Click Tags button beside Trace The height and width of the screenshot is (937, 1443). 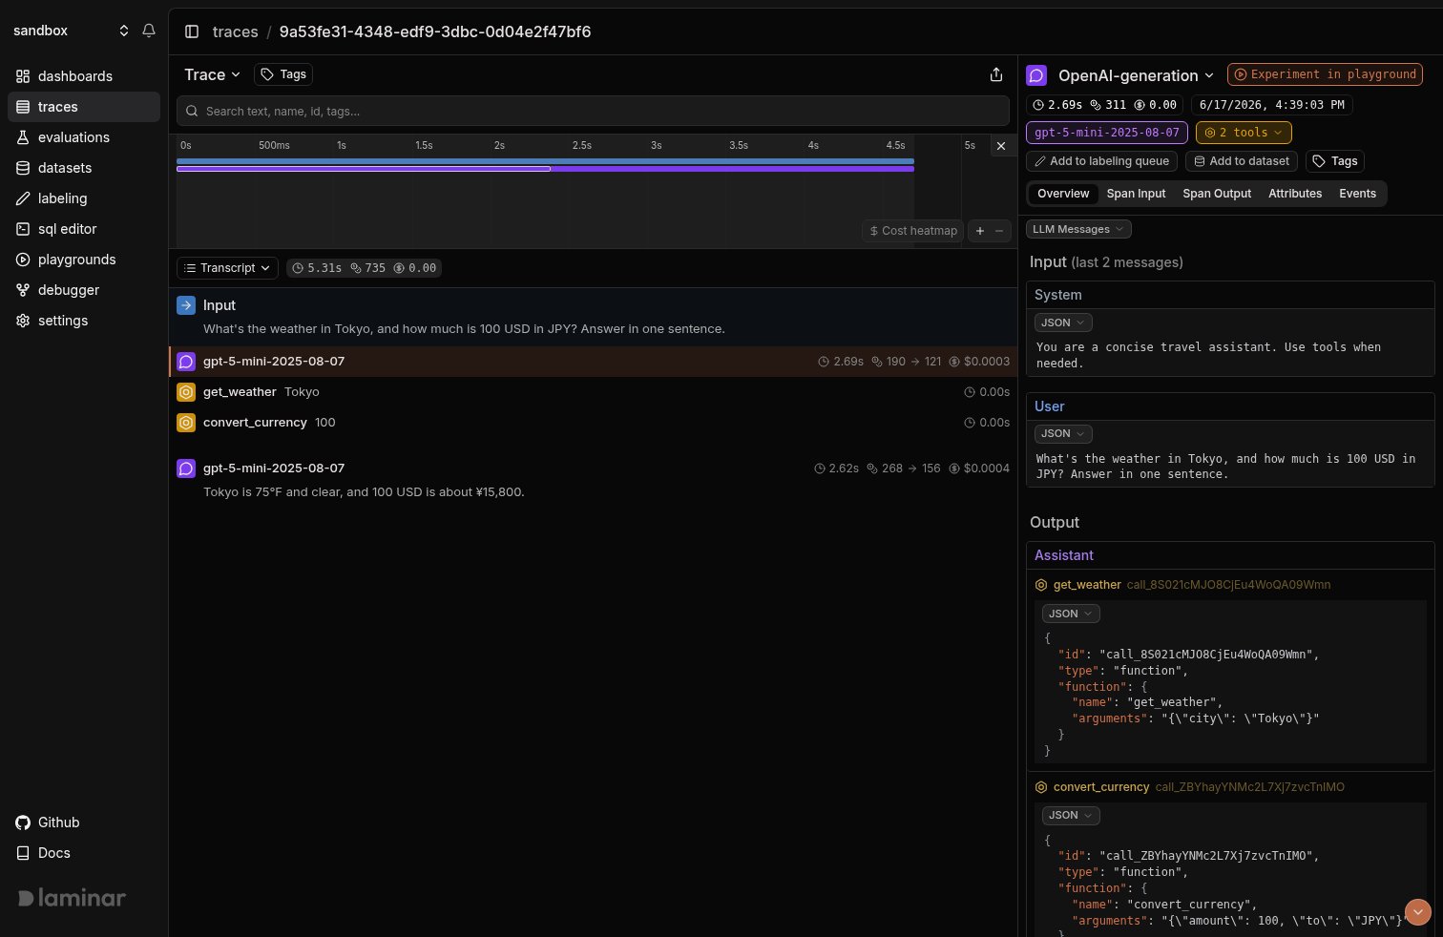coord(283,74)
